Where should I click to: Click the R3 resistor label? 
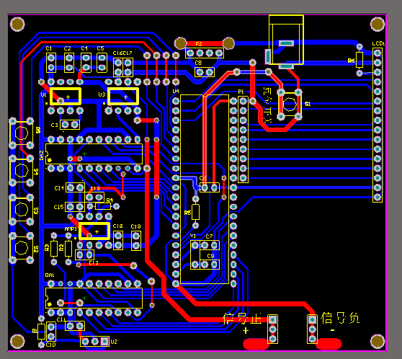point(47,248)
